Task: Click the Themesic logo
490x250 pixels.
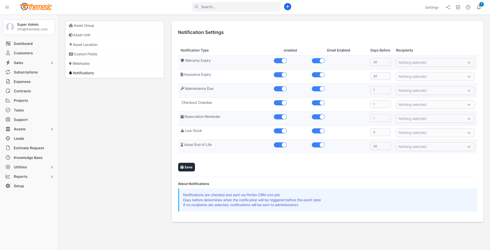Action: click(x=36, y=7)
